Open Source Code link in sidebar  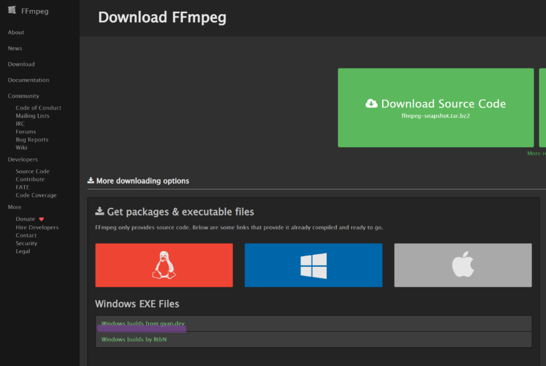pos(33,171)
